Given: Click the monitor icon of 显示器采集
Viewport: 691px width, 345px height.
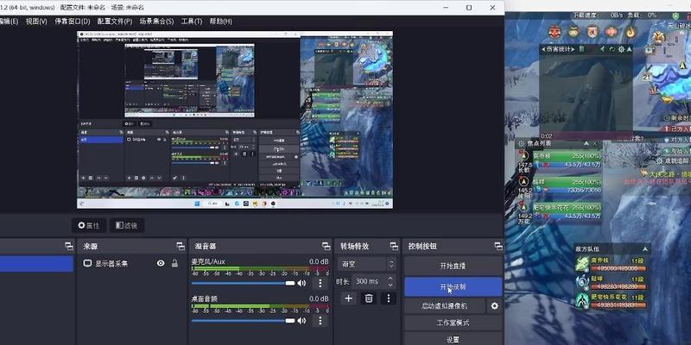Looking at the screenshot, I should coord(88,264).
